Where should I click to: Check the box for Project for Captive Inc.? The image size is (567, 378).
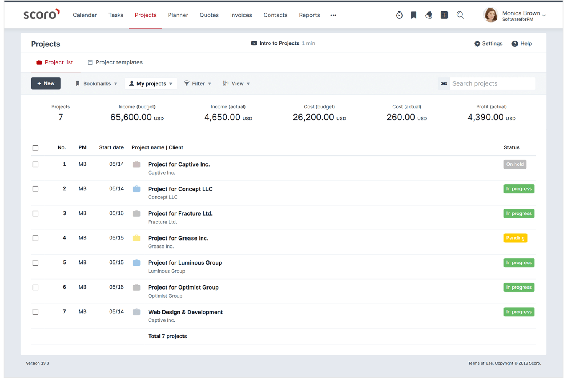point(36,164)
